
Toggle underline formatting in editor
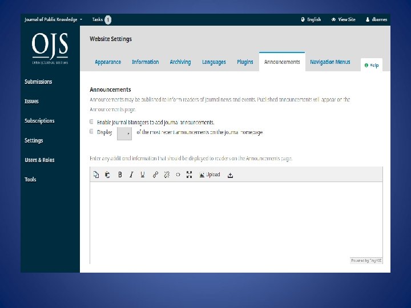[x=143, y=175]
